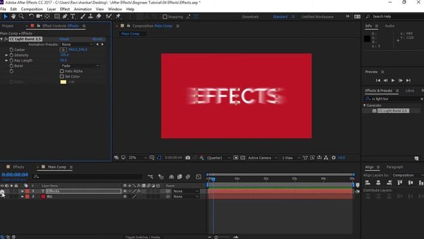The height and width of the screenshot is (239, 424).
Task: Toggle transparency grid in viewer
Action: pos(243,157)
